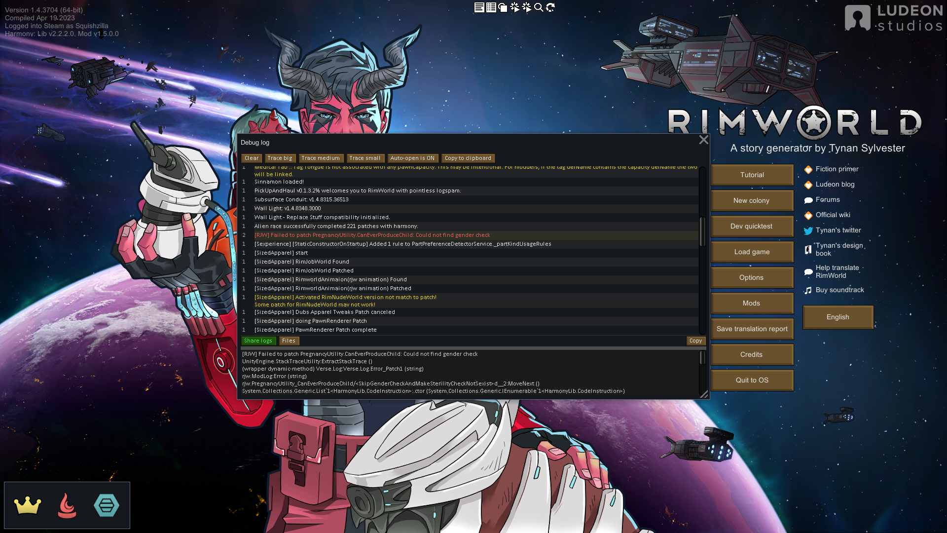Launch Dev quicktest
Screen dimensions: 947x533
coord(752,227)
